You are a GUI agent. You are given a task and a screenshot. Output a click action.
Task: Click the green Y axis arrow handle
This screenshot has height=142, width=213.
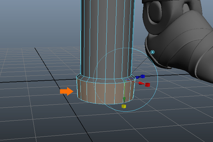pyautogui.click(x=124, y=99)
